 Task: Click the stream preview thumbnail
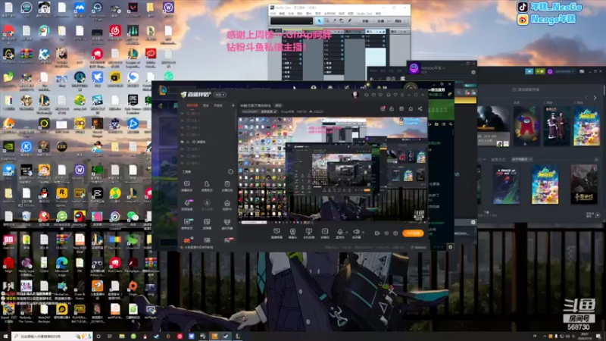click(333, 170)
